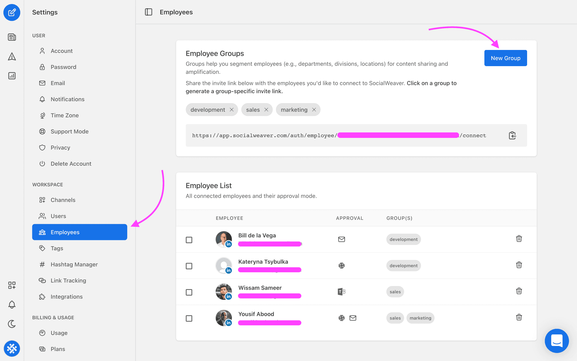Delete Wissam Sameer with trash icon

(519, 291)
